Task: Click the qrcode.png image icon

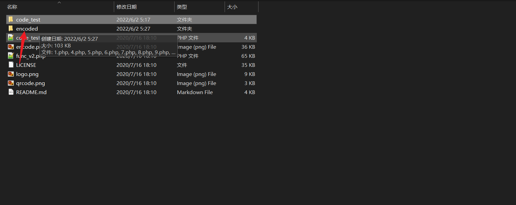Action: (11, 83)
